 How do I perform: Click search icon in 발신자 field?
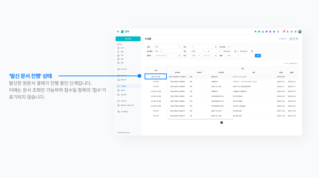pyautogui.click(x=179, y=56)
